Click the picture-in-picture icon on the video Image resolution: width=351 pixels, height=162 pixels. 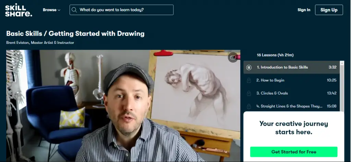coord(233,57)
